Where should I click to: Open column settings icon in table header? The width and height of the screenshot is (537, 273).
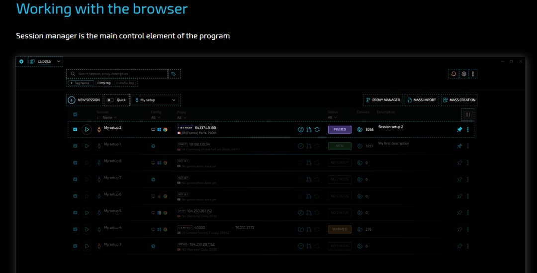pos(467,115)
